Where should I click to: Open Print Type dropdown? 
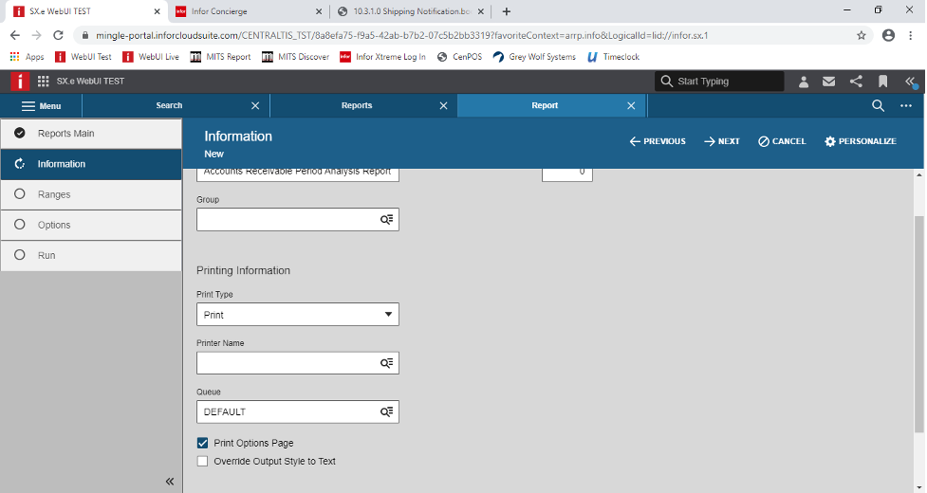coord(297,315)
